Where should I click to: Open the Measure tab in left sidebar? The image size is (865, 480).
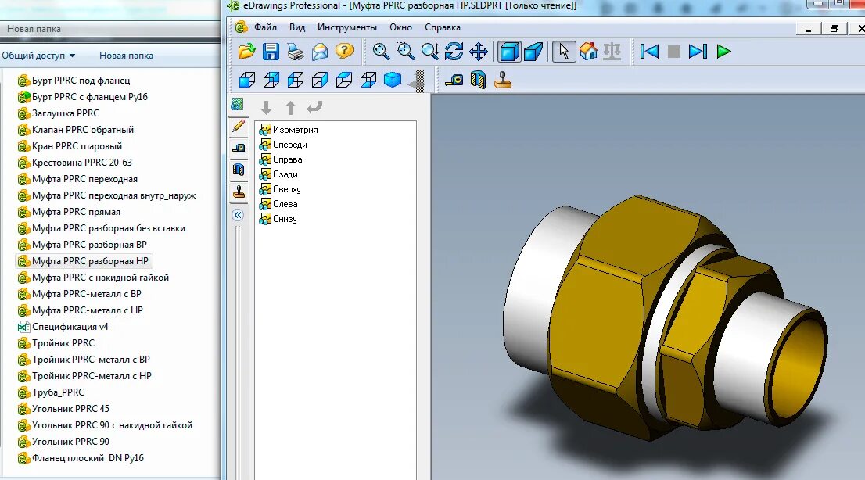239,148
